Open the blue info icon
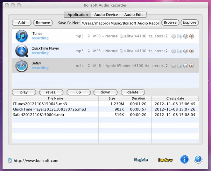211x171 pixels. pos(184,159)
